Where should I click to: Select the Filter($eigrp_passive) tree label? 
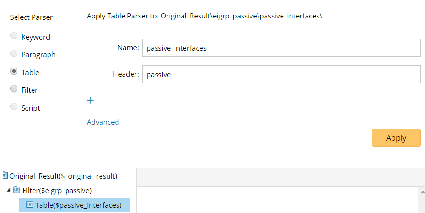pyautogui.click(x=57, y=190)
